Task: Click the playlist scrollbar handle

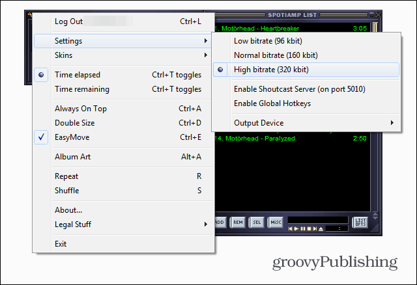Action: click(375, 27)
